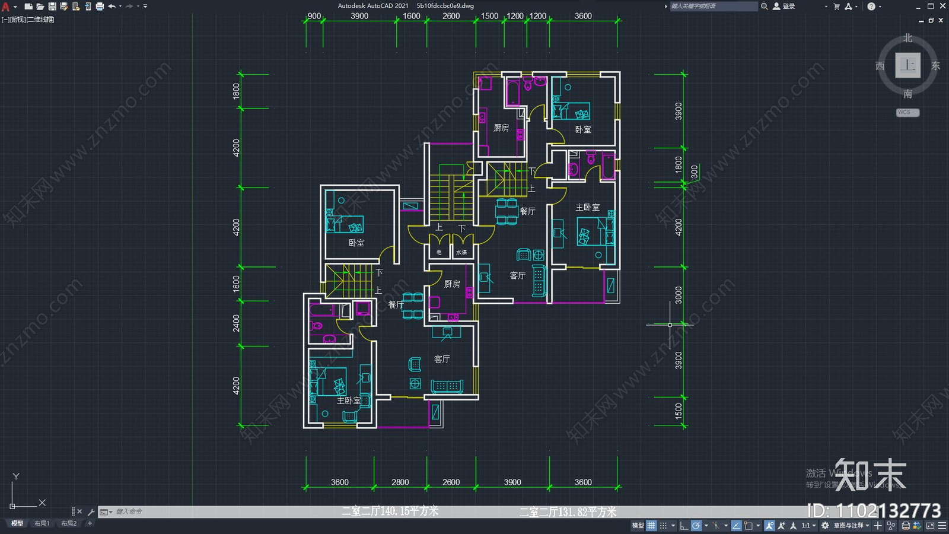Toggle snap mode dotted grid icon
949x534 pixels.
point(663,526)
